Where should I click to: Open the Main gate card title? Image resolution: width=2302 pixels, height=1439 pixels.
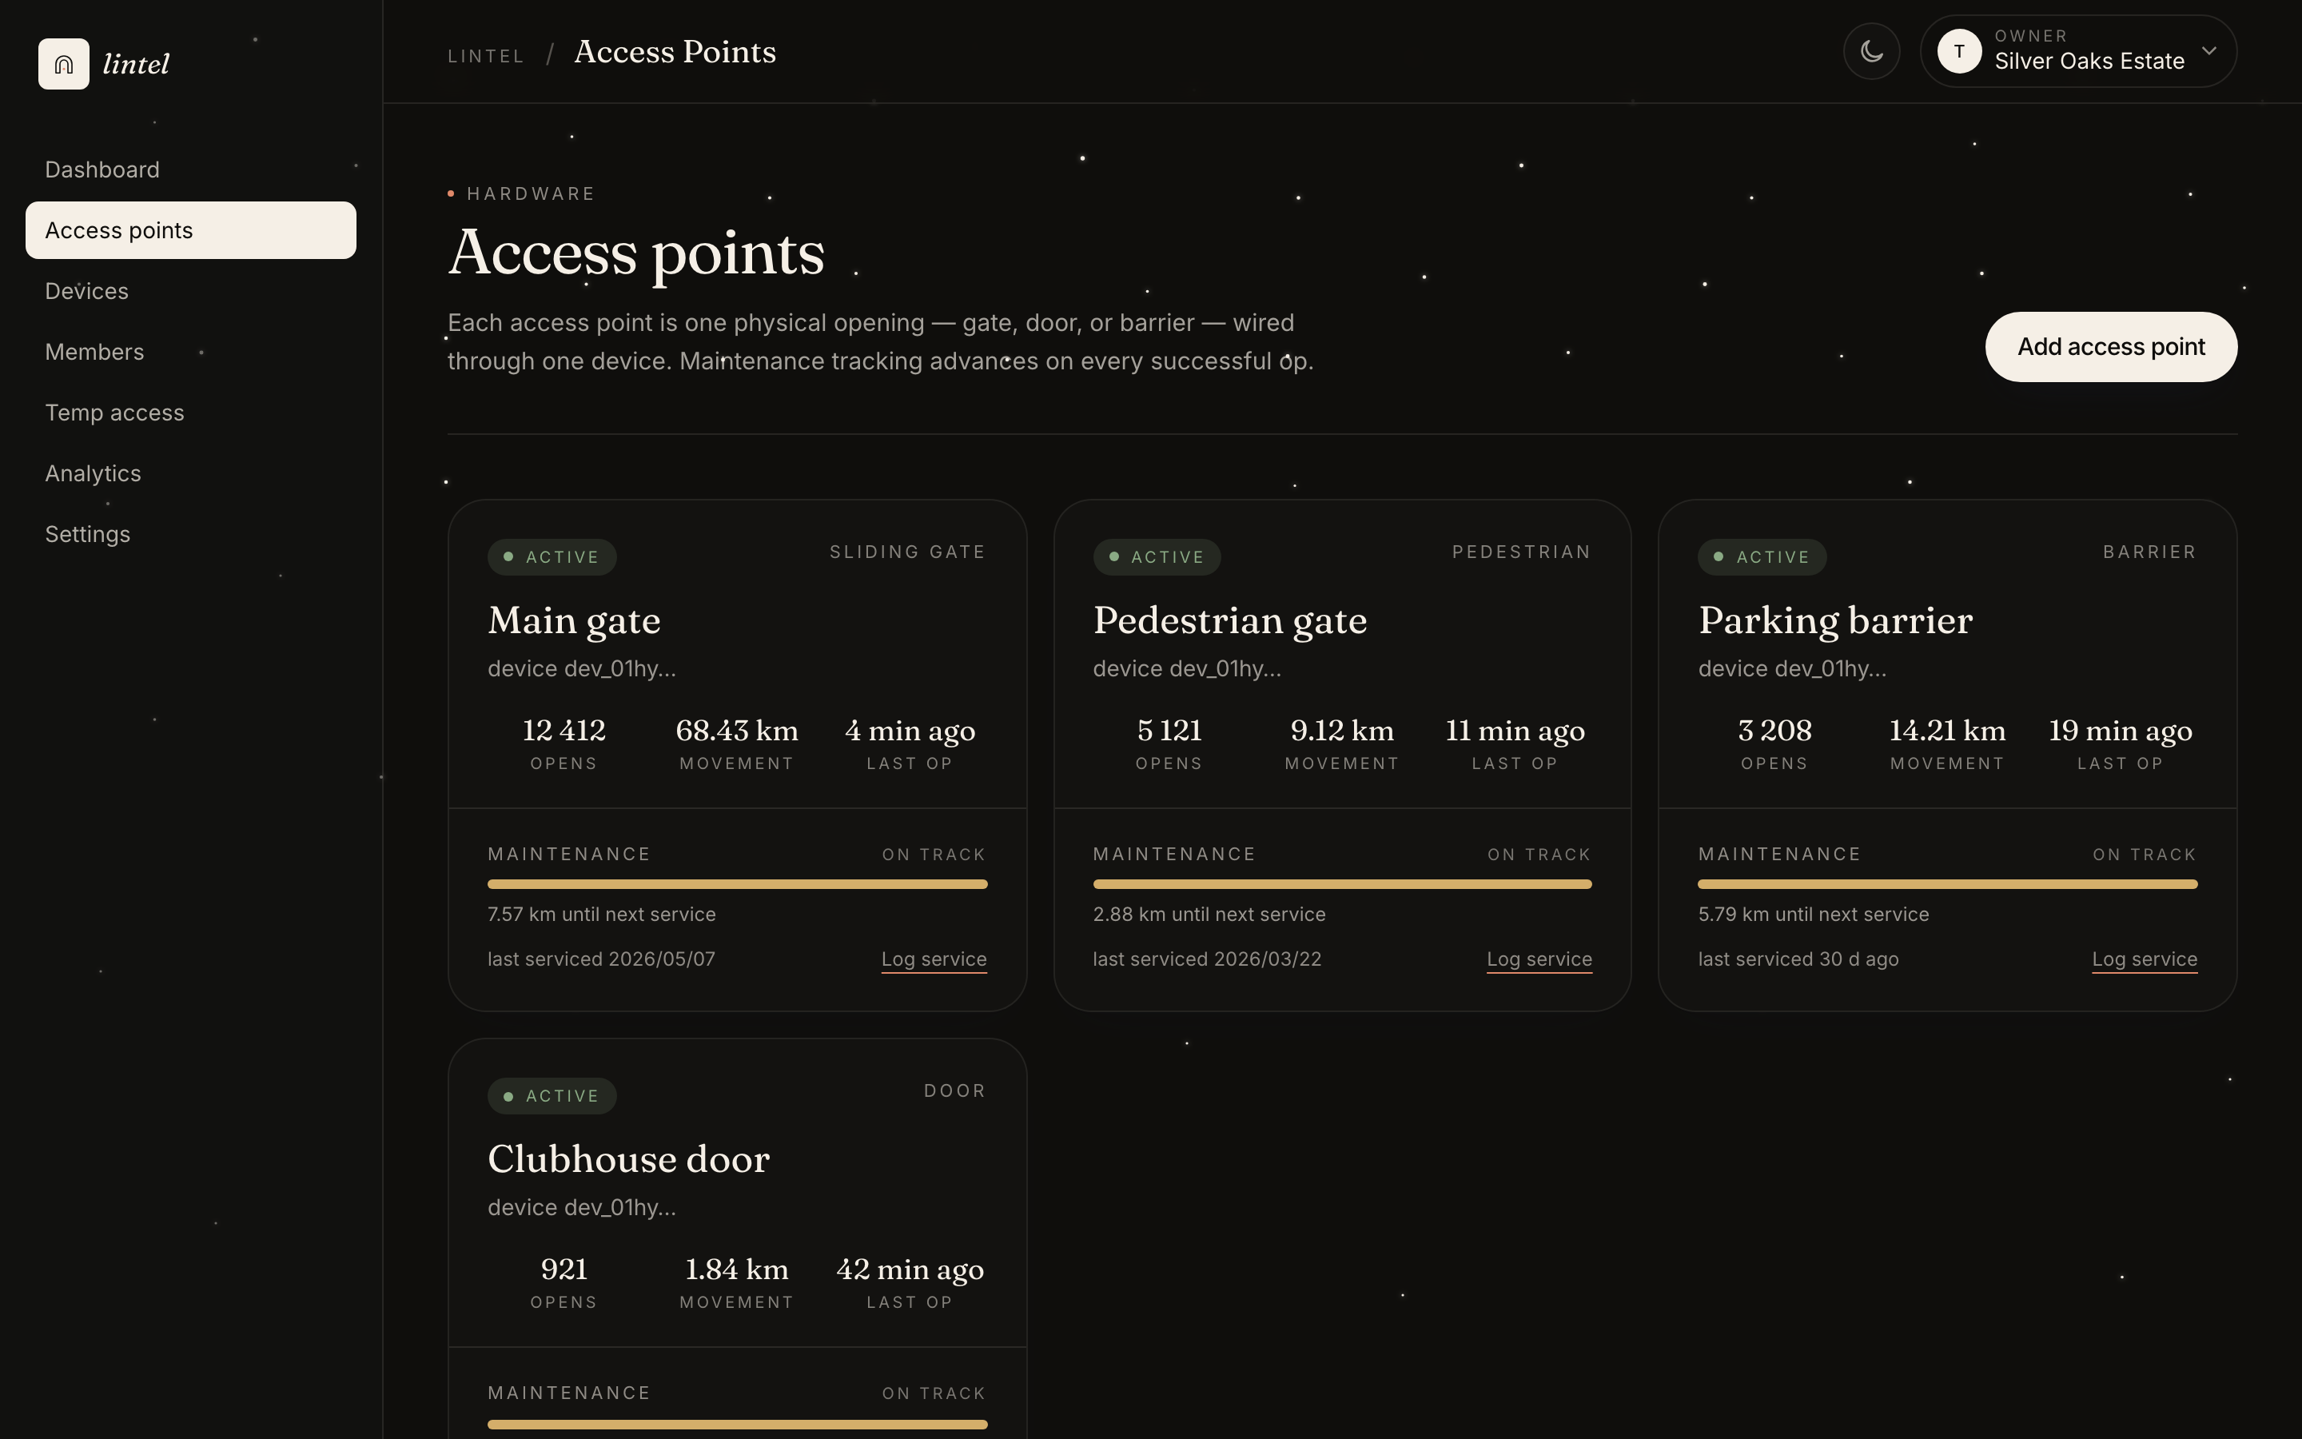point(575,620)
